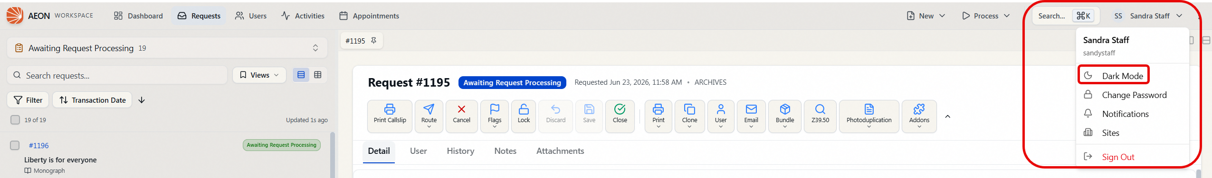Check the box for request #1196
This screenshot has width=1212, height=178.
15,145
